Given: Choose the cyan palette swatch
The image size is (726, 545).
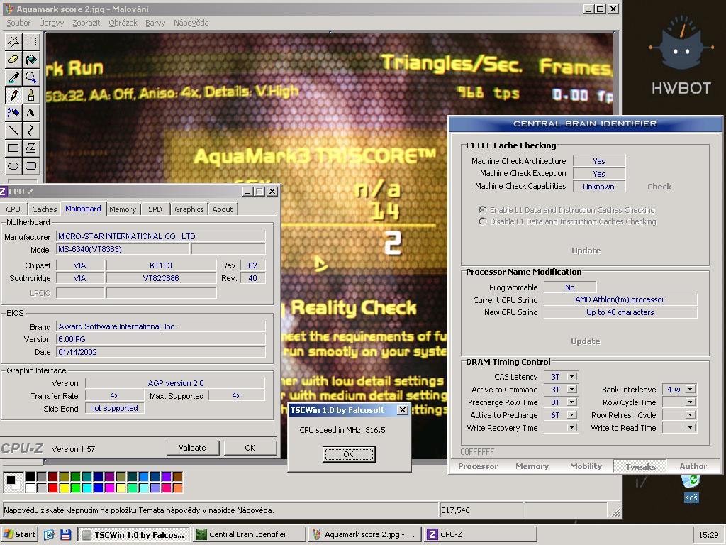Looking at the screenshot, I should click(x=86, y=487).
